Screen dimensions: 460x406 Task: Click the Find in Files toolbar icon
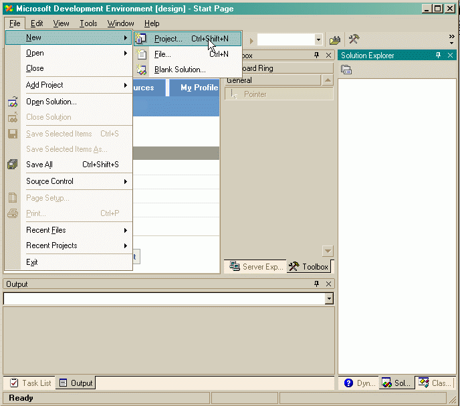tap(335, 39)
